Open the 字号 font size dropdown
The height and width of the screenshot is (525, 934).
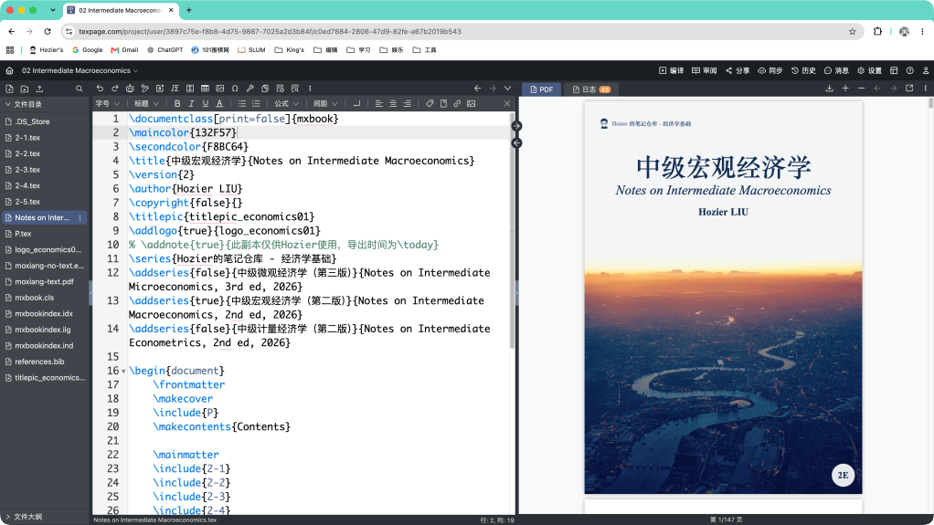107,103
